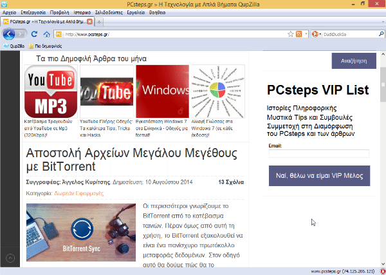Click the QupZilla window icon in title bar
Viewport: 386px width, 275px height.
pos(4,4)
